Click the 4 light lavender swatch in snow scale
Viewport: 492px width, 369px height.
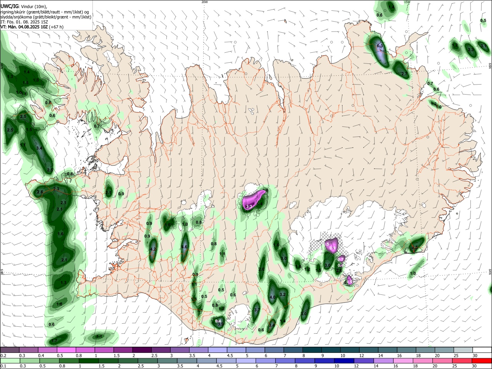(x=217, y=350)
